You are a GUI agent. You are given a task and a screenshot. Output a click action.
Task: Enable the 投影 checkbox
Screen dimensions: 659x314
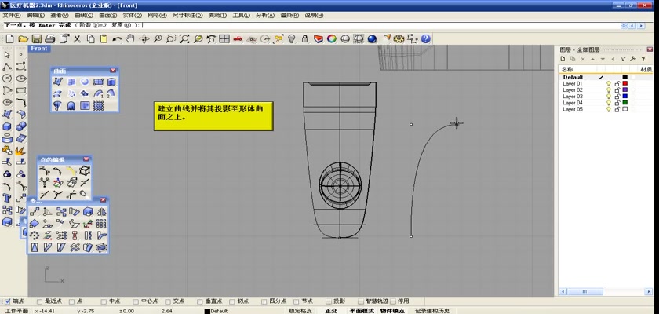328,301
